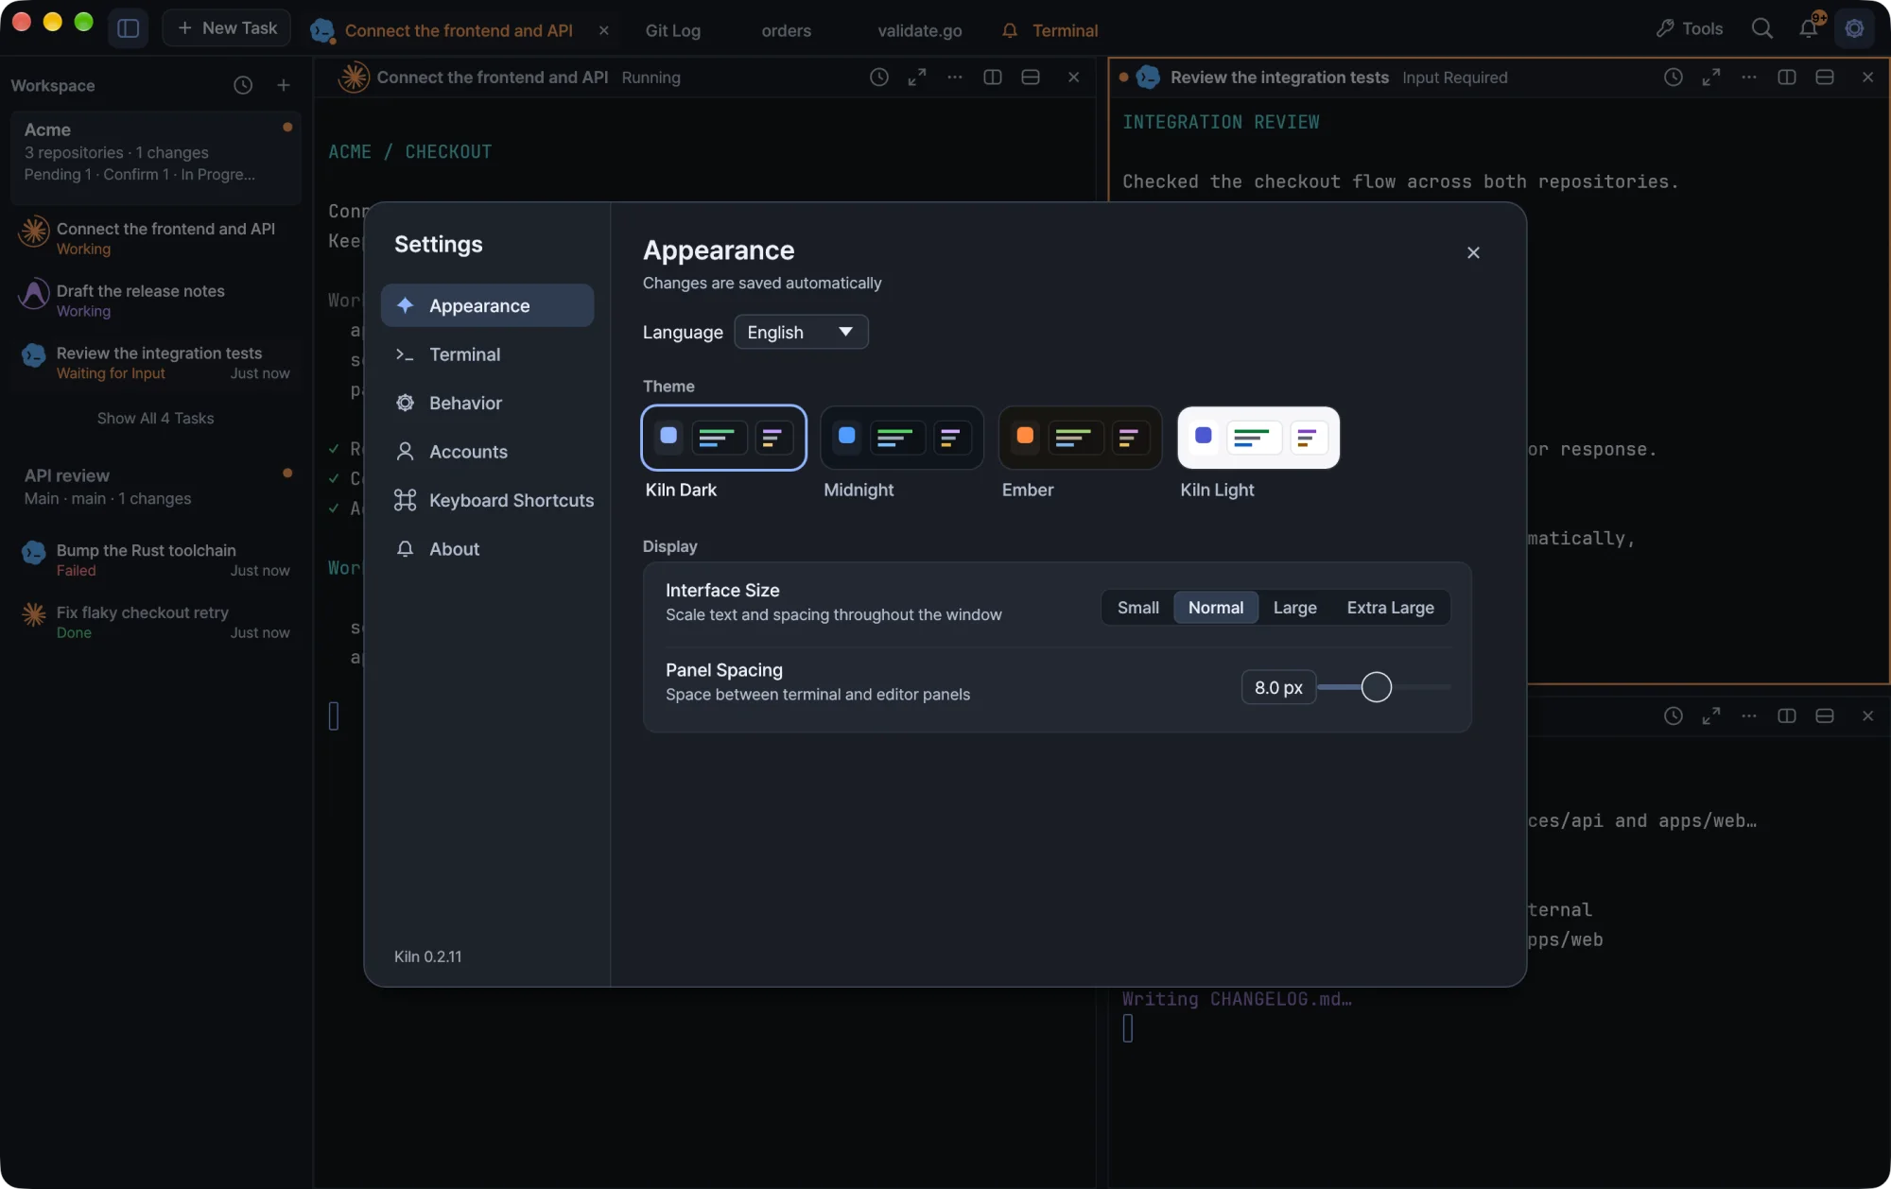1891x1189 pixels.
Task: Select the Draft the release notes task
Action: tap(156, 301)
